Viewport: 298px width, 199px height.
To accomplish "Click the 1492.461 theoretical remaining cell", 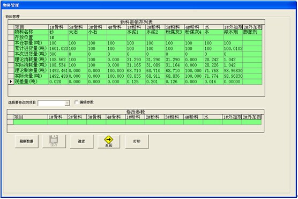I will click(58, 71).
